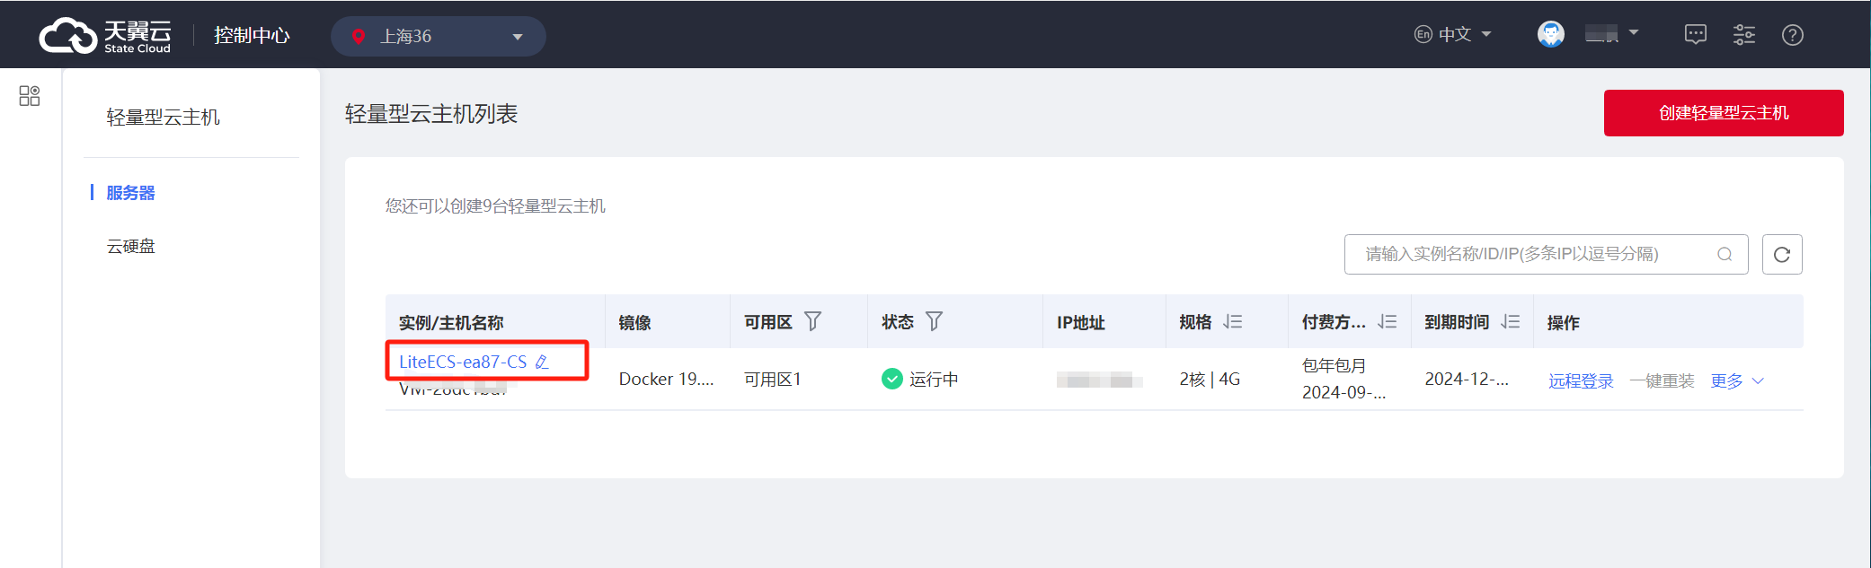
Task: Sort by expiration time column
Action: pyautogui.click(x=1511, y=321)
